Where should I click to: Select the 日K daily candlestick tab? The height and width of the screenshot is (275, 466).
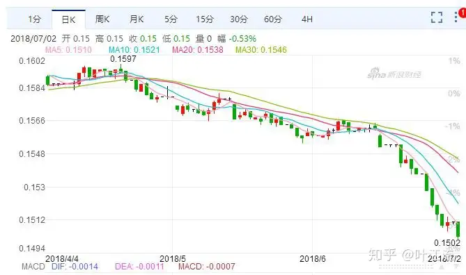tap(69, 19)
